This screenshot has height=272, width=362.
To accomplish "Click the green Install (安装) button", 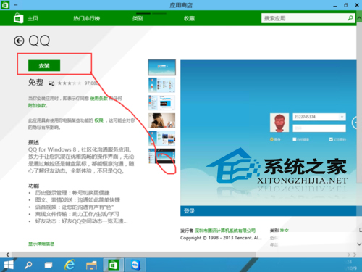I will click(44, 65).
